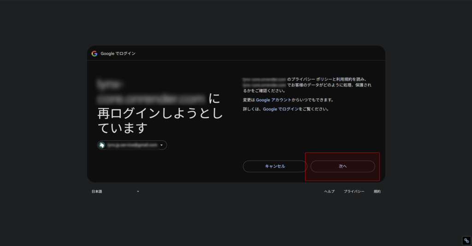Open the Google アカウント link
The image size is (472, 246).
(x=274, y=100)
